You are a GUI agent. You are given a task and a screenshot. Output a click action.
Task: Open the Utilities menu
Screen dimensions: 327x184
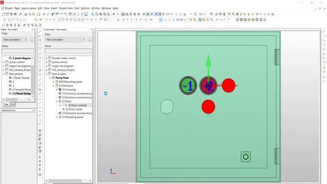[x=96, y=8]
